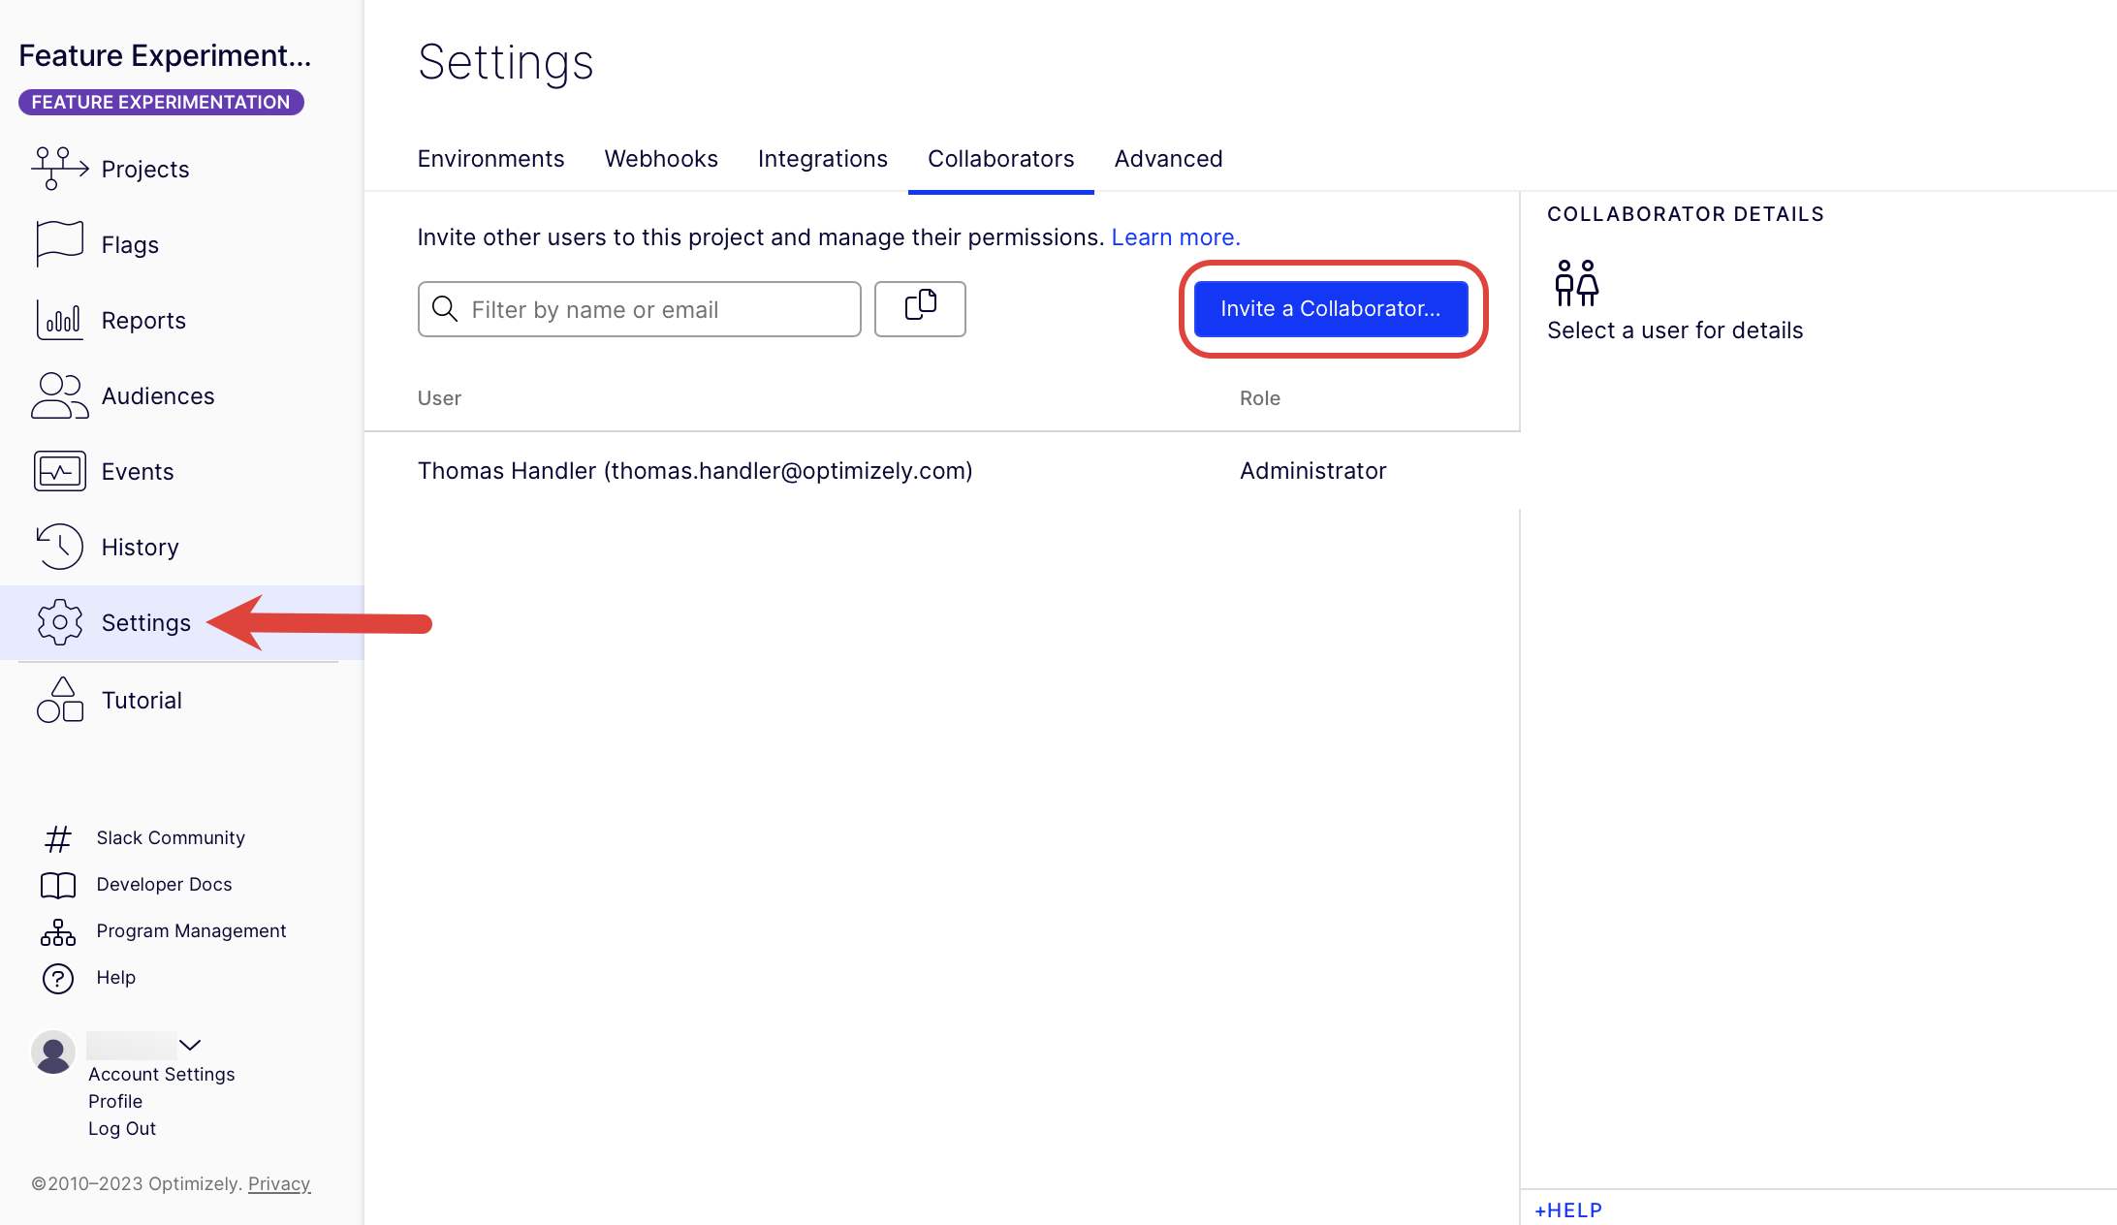Open Reports bar chart icon
The width and height of the screenshot is (2117, 1225).
pyautogui.click(x=59, y=320)
